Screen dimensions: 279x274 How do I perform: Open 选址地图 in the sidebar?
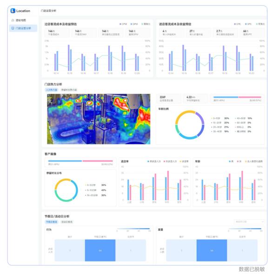coord(21,20)
